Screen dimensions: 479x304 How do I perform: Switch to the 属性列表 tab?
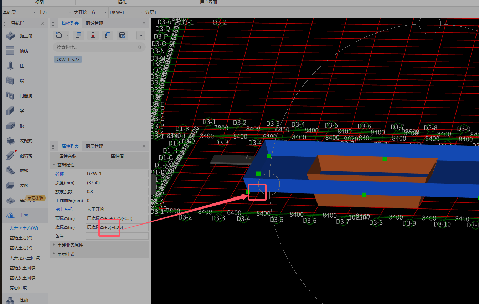coord(70,146)
